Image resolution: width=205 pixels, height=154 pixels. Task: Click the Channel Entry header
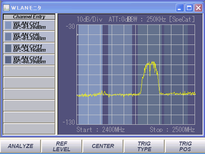tap(29, 17)
